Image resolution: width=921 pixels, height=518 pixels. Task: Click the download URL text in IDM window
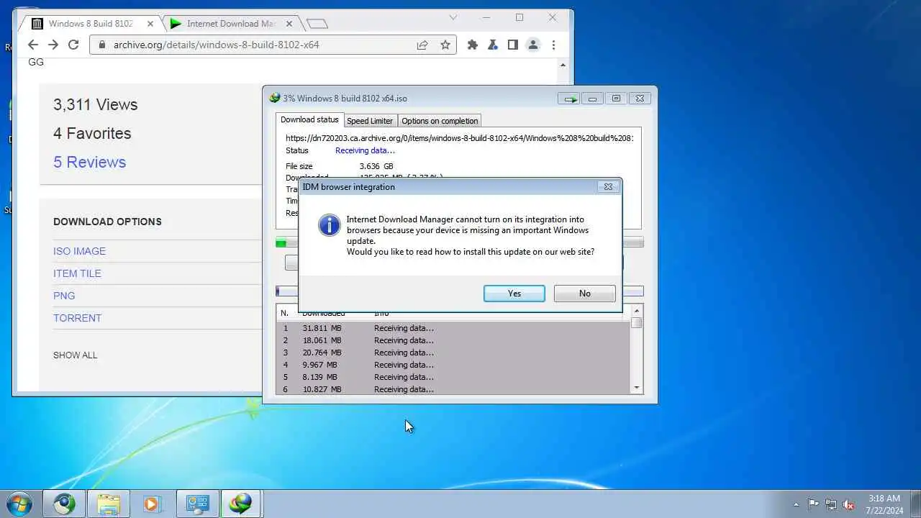459,138
